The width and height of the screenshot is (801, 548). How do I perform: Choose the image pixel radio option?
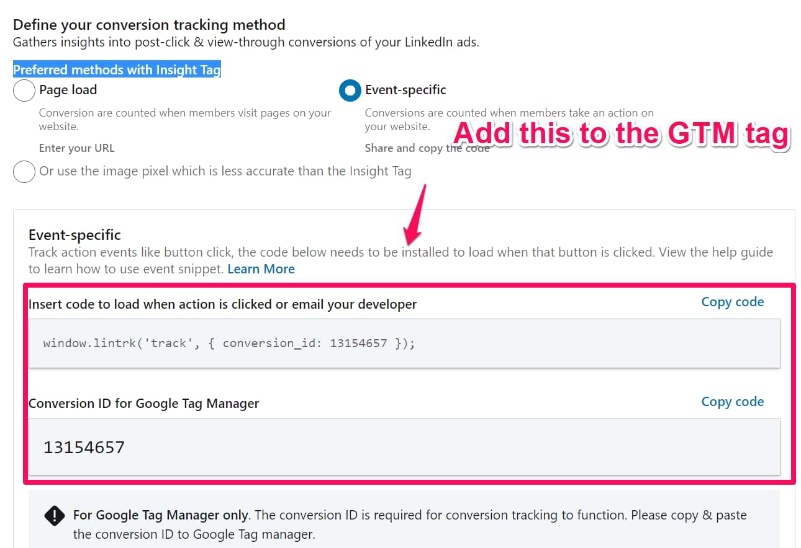[24, 172]
